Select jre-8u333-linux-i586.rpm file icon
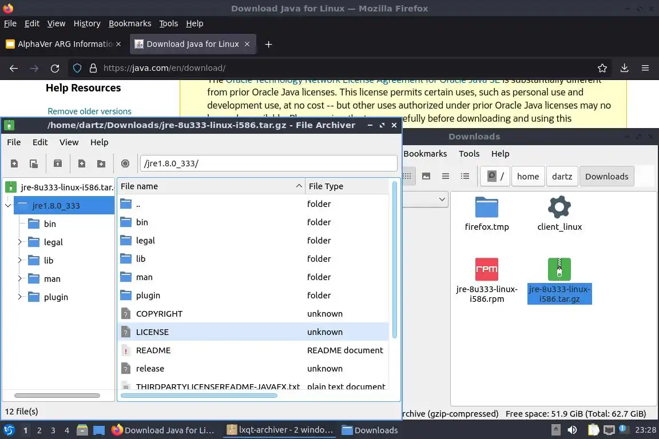 (487, 269)
